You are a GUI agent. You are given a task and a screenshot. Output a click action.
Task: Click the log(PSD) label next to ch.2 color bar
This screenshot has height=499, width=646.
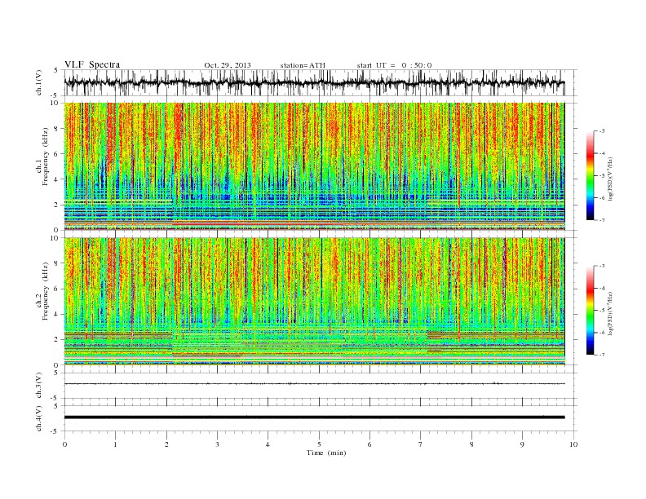[x=611, y=313]
